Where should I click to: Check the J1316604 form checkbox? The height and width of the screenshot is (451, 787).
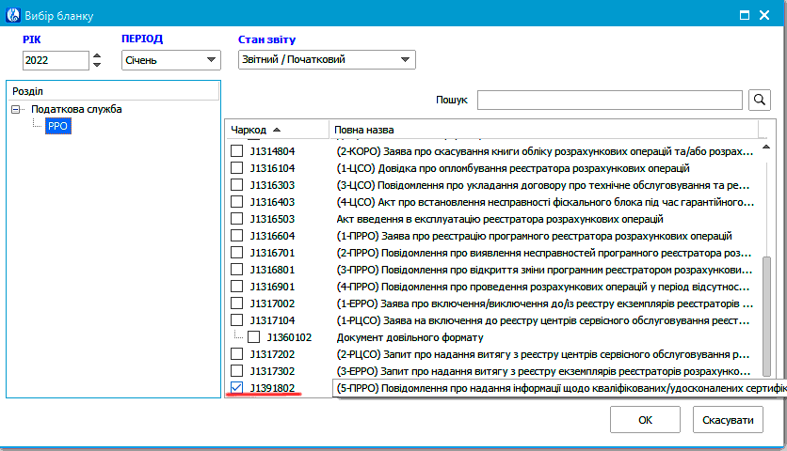237,236
